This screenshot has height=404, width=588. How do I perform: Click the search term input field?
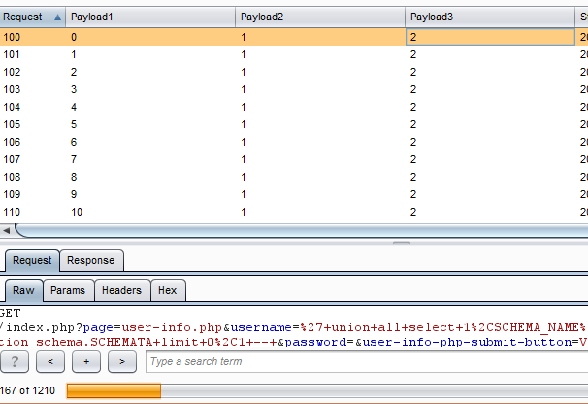(367, 361)
